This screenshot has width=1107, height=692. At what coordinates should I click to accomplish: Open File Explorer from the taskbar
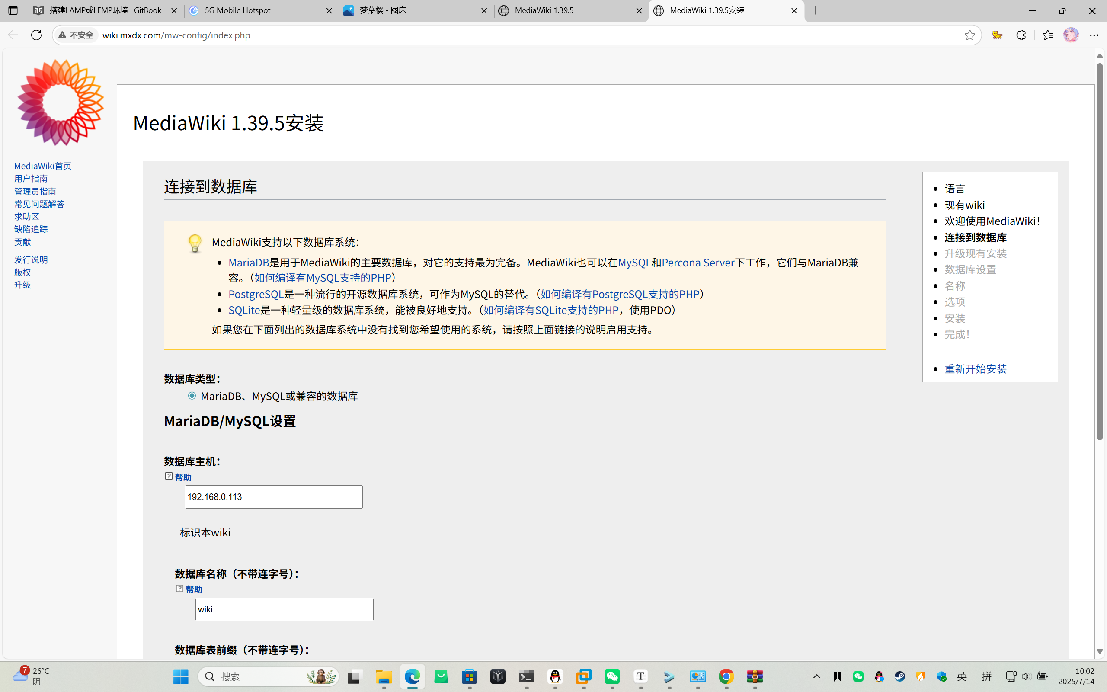coord(384,676)
